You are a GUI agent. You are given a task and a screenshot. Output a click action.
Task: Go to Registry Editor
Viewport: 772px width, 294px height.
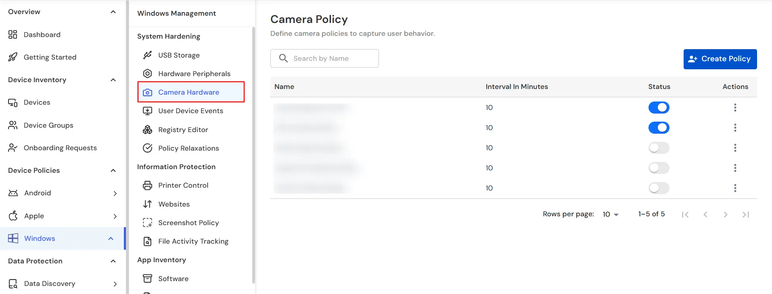[191, 130]
